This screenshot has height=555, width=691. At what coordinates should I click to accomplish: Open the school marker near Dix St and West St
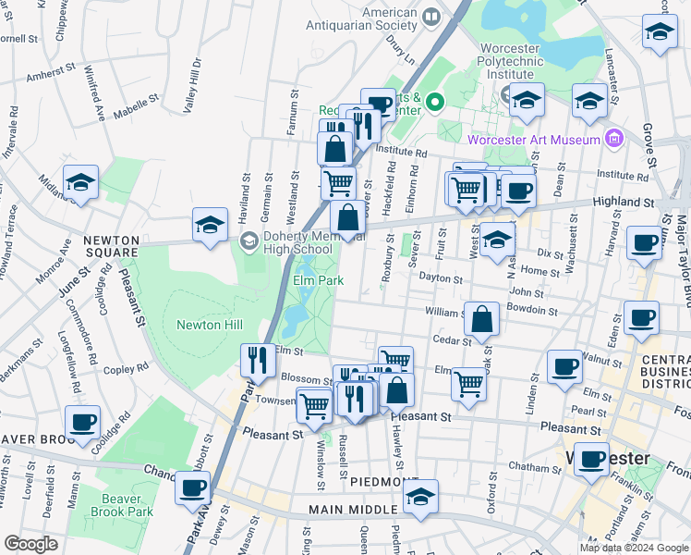coord(497,242)
